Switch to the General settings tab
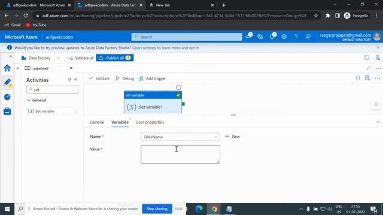 coord(97,122)
